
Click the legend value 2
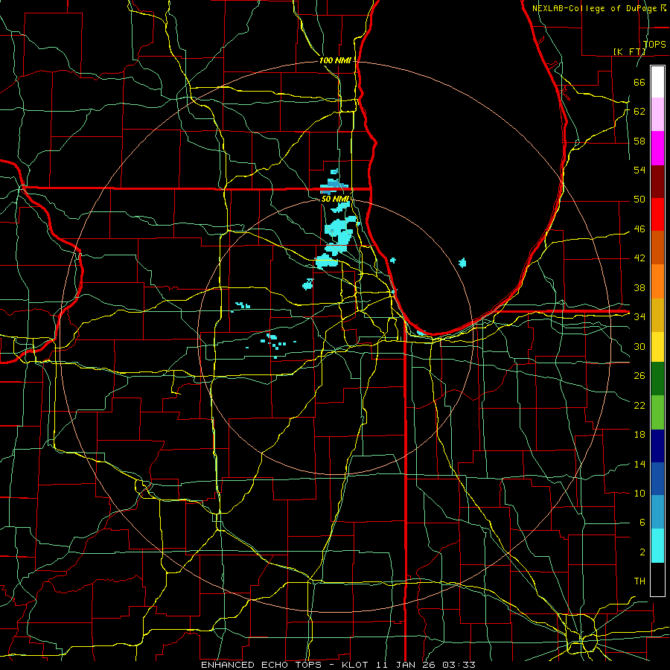point(642,552)
